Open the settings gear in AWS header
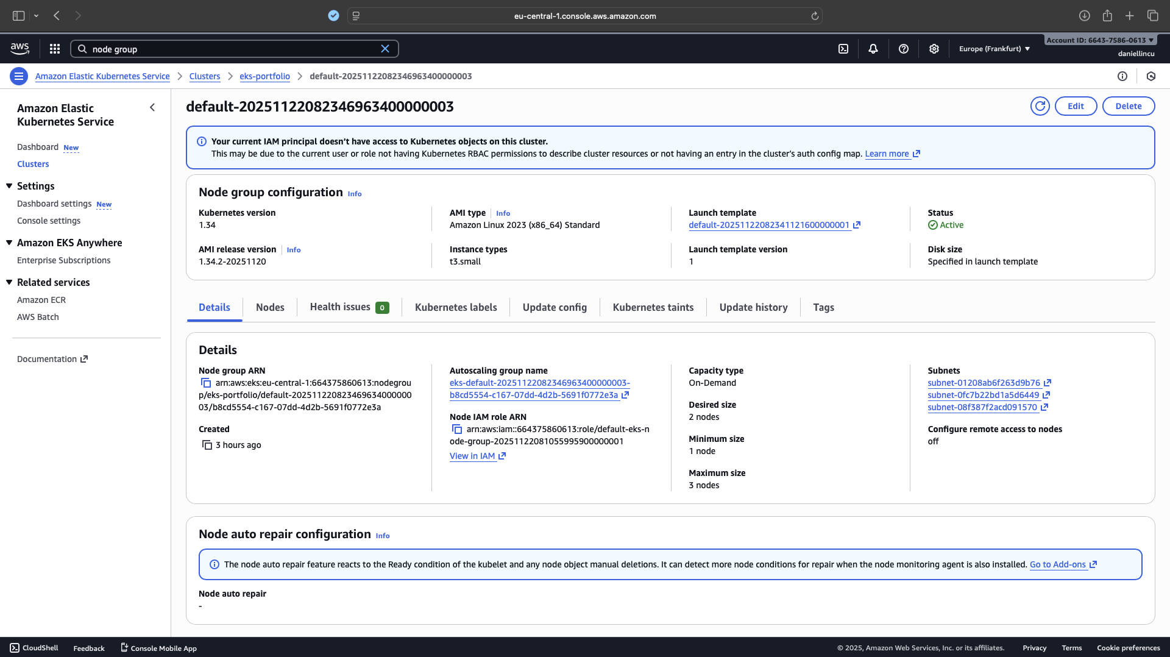 [x=934, y=49]
